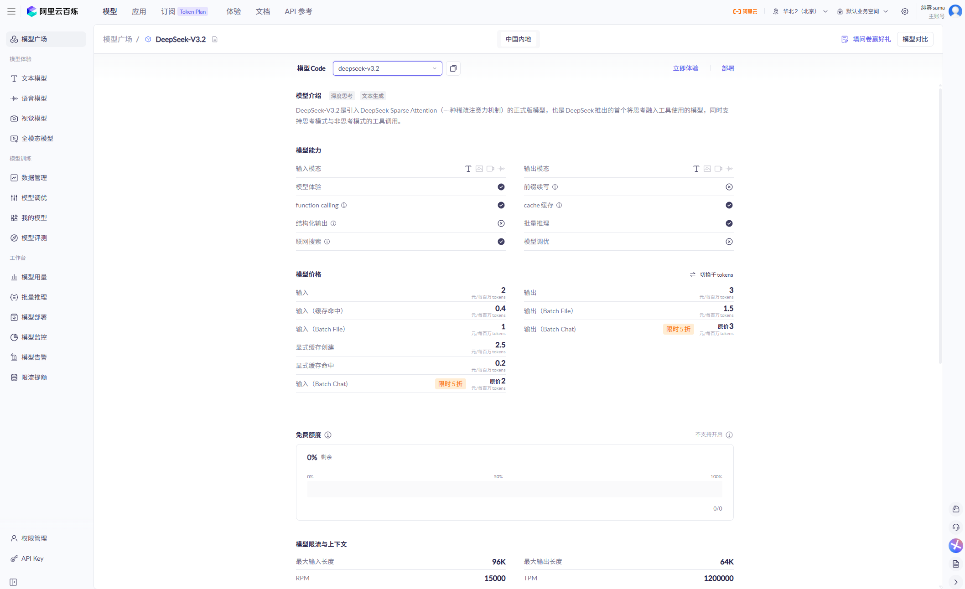Open 模型监控 in the sidebar
The height and width of the screenshot is (589, 965).
coord(46,337)
